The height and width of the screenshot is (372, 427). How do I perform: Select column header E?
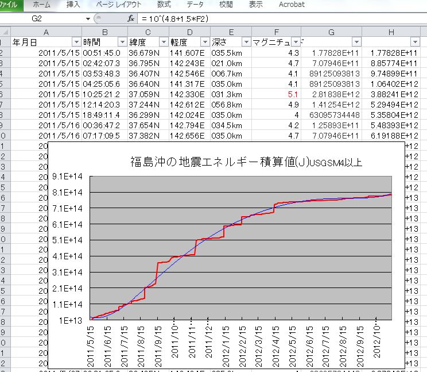tap(231, 31)
